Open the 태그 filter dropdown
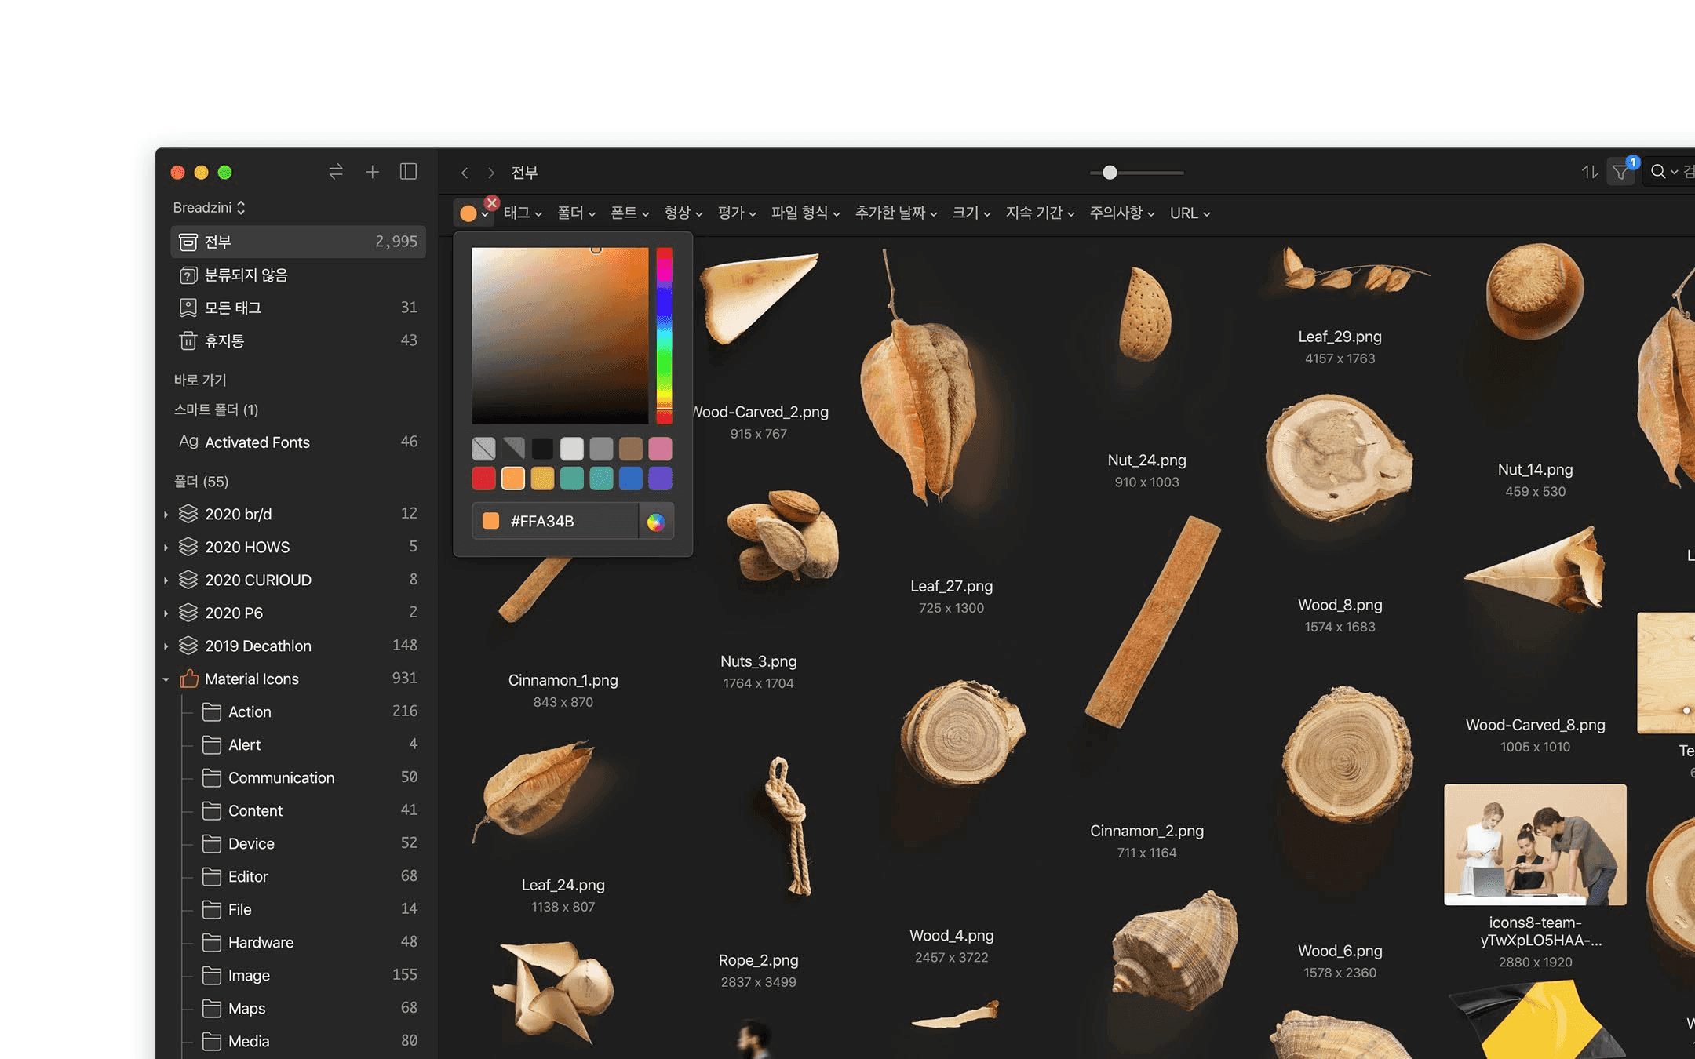The width and height of the screenshot is (1695, 1059). [x=523, y=213]
